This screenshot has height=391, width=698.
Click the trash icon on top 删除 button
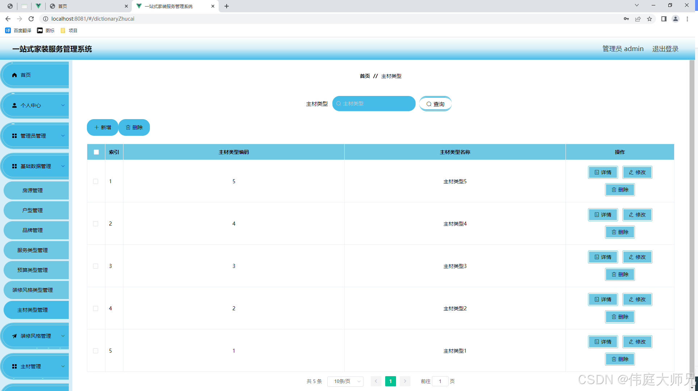pos(128,127)
